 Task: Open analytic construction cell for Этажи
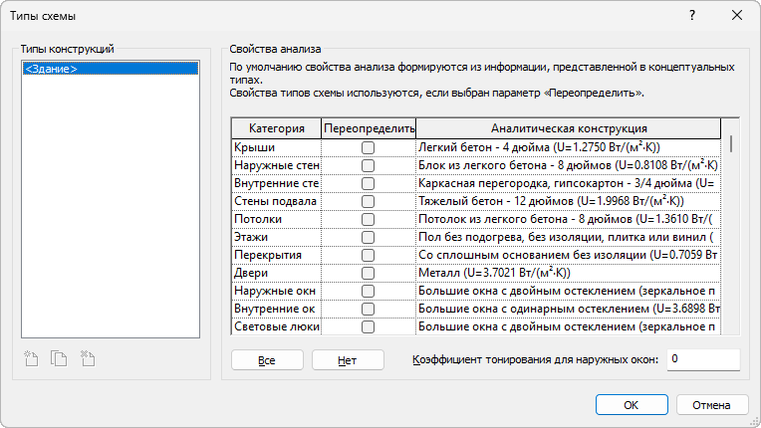click(570, 237)
